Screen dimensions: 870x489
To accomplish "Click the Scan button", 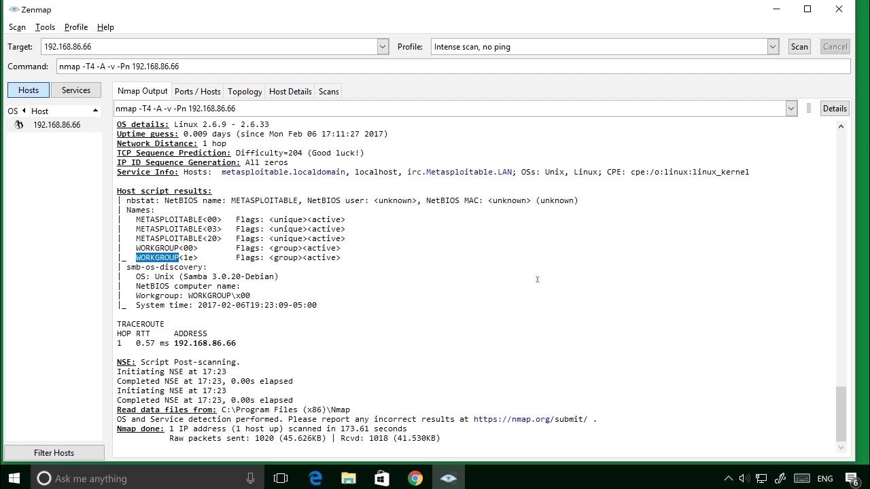I will (x=799, y=47).
